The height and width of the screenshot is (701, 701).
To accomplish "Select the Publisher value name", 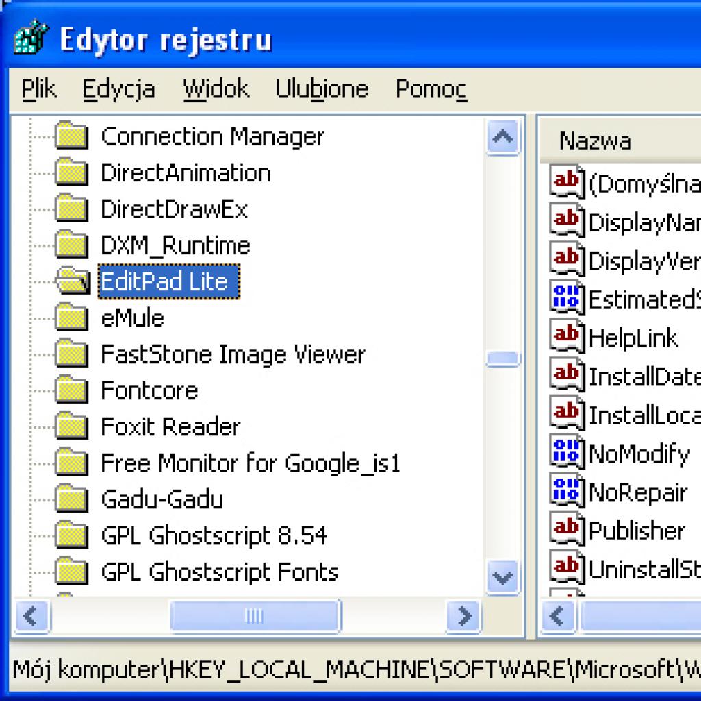I will 637,531.
